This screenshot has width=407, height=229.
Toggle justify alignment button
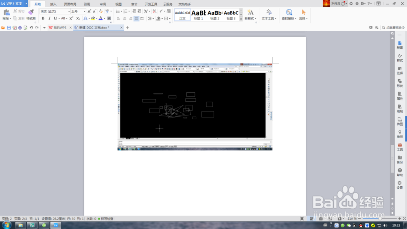pos(136,18)
